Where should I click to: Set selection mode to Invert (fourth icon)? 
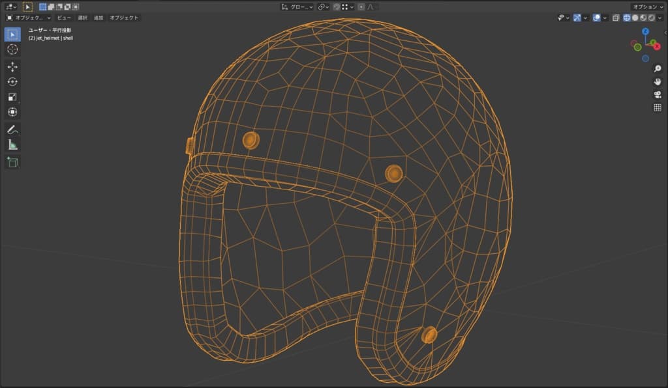pos(67,7)
